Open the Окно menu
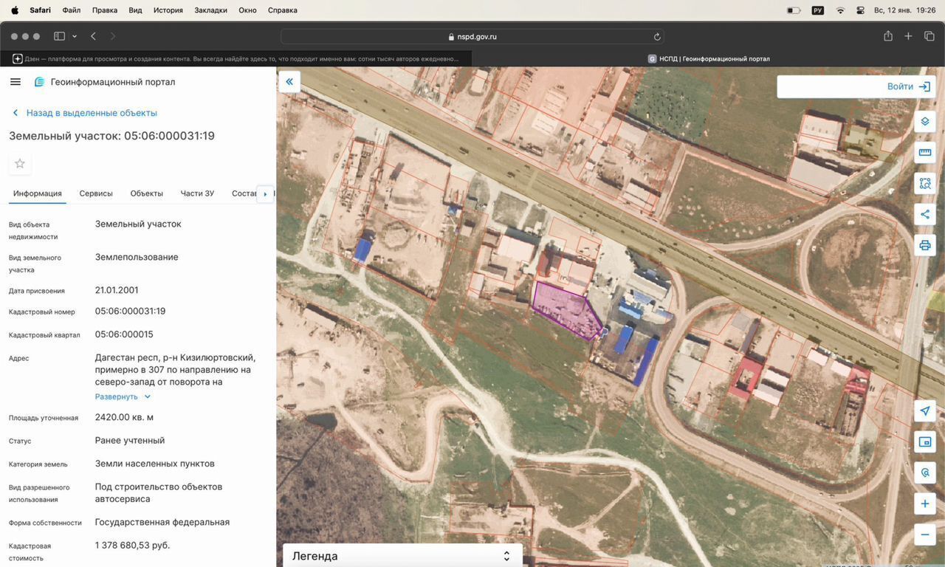 (x=248, y=10)
